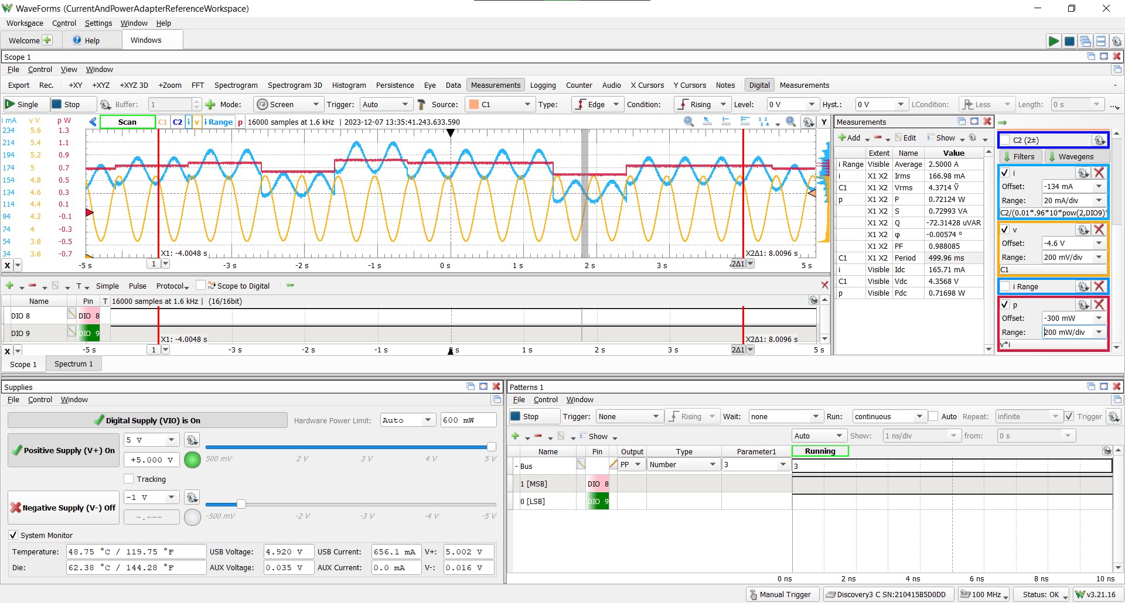Click the green Run all instruments icon
Screen dimensions: 1125x603
click(x=1054, y=41)
